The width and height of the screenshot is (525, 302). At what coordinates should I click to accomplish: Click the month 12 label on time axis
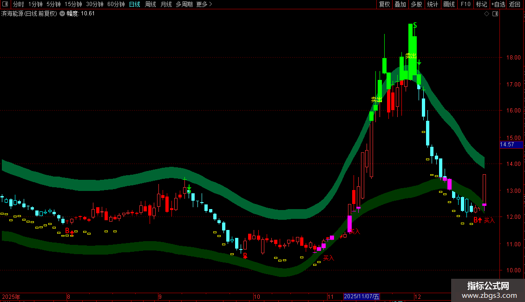417,296
